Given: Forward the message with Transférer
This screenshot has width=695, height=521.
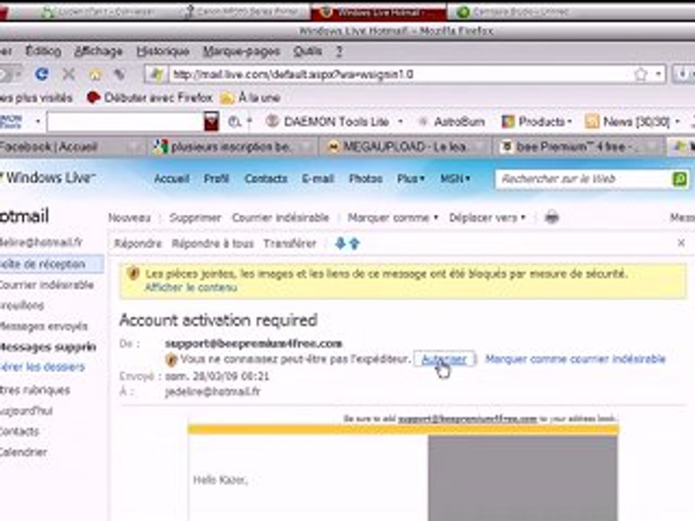Looking at the screenshot, I should point(290,243).
